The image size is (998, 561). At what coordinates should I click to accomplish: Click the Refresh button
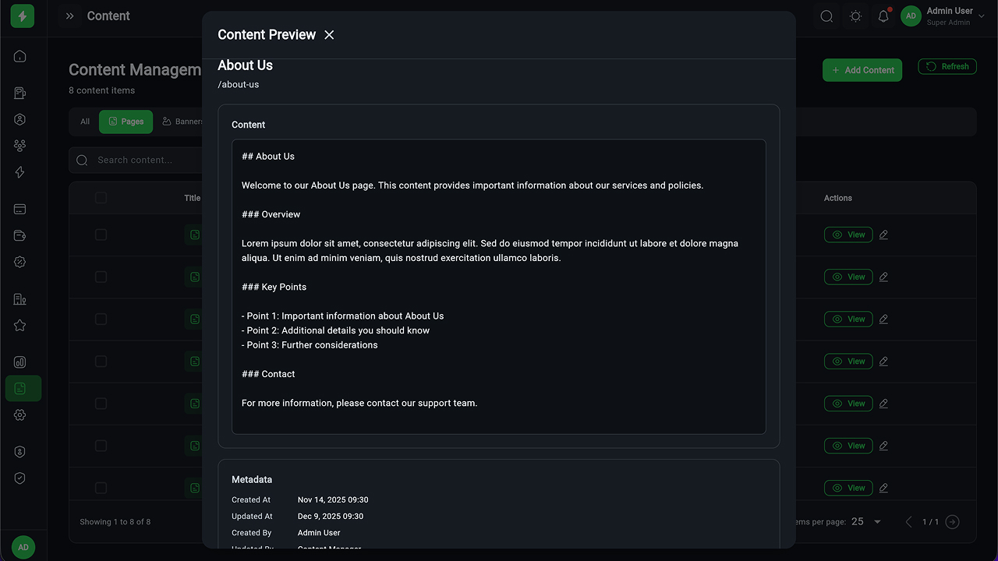(x=947, y=67)
